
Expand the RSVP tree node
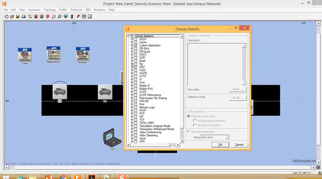click(132, 110)
